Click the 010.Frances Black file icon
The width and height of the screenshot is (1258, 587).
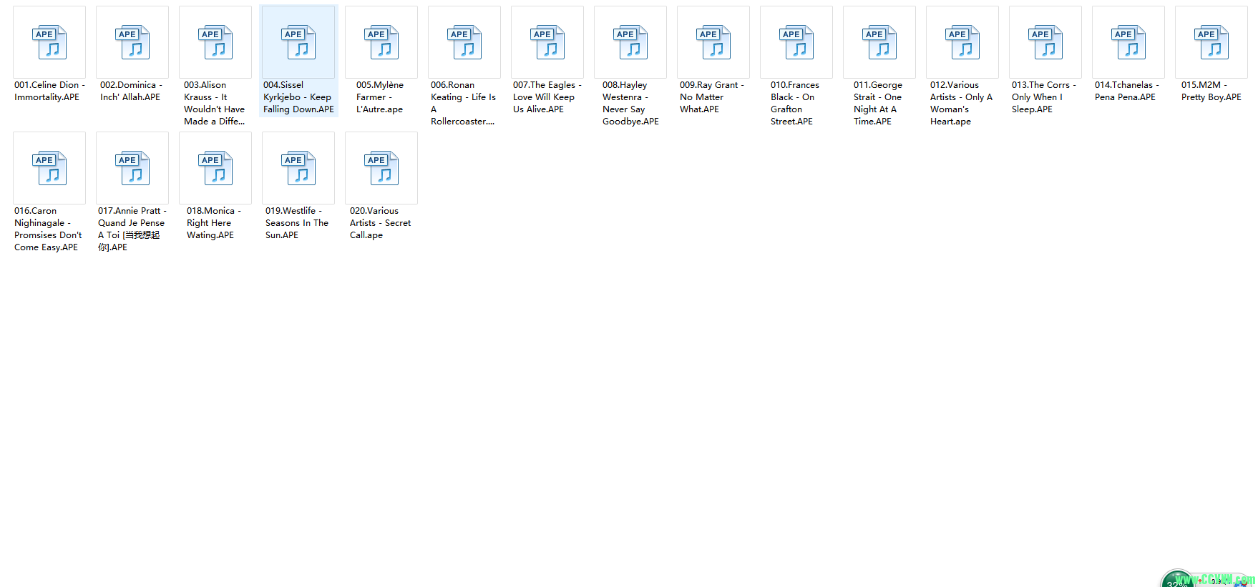click(796, 42)
